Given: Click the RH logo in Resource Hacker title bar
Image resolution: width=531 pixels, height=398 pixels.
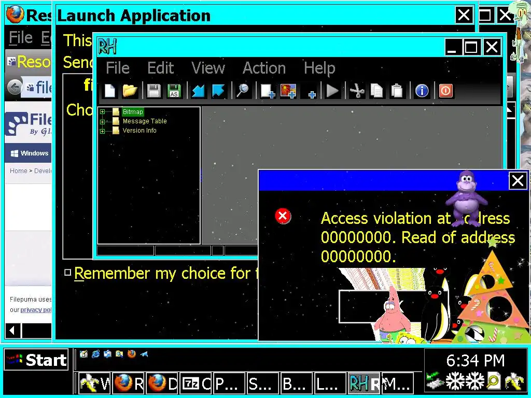Looking at the screenshot, I should (107, 46).
